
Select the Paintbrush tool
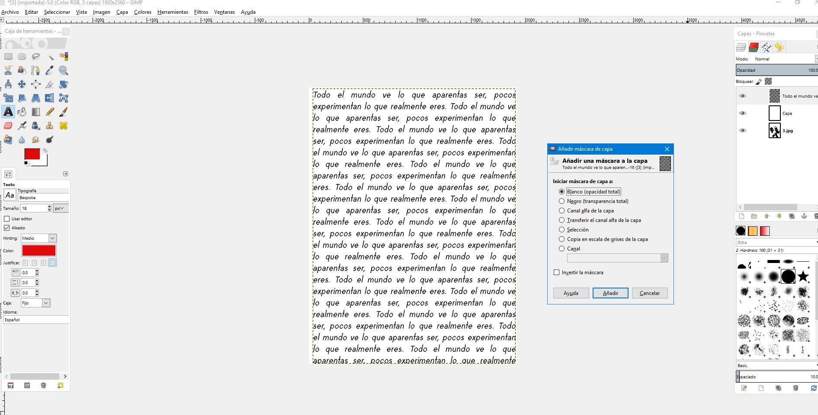click(64, 112)
